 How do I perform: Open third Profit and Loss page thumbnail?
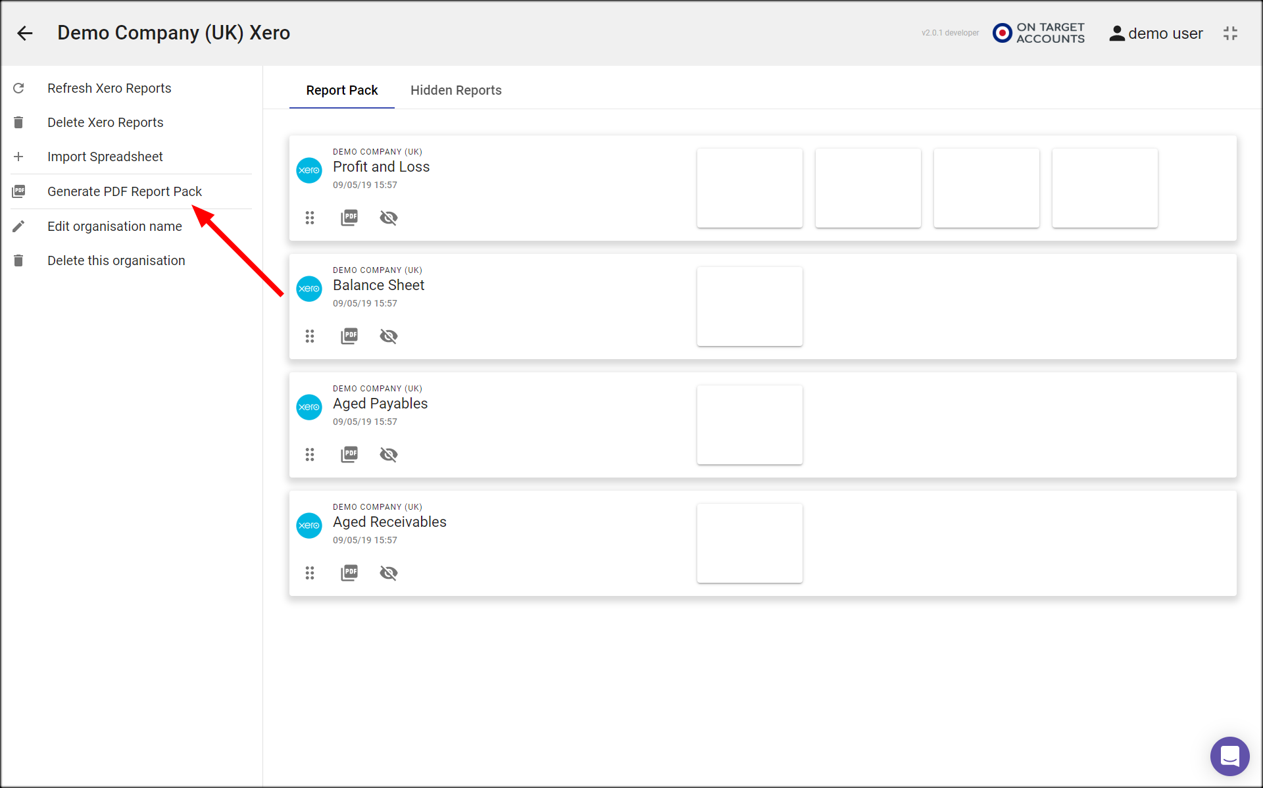pos(987,188)
